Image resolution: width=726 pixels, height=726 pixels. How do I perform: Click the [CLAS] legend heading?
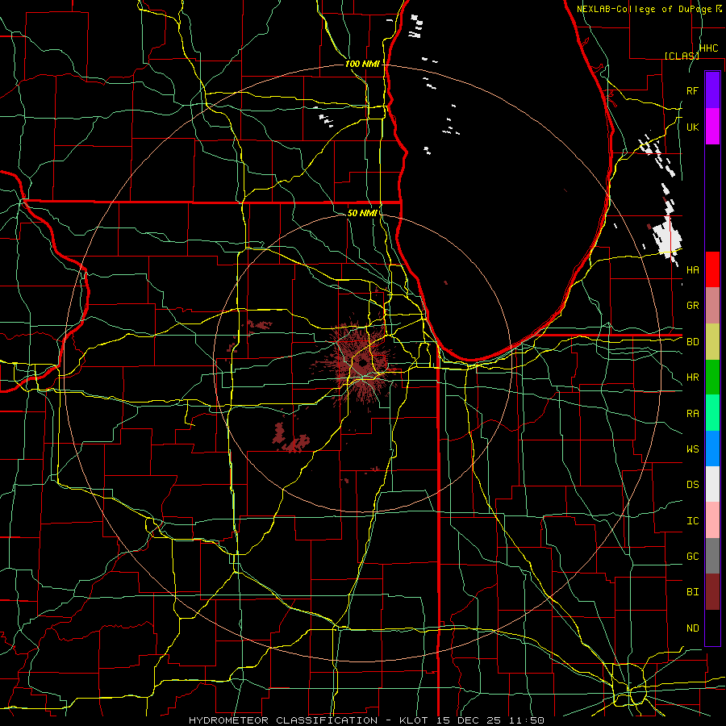682,56
